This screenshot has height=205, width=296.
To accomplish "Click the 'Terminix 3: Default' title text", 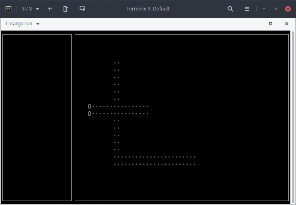I will [x=148, y=9].
